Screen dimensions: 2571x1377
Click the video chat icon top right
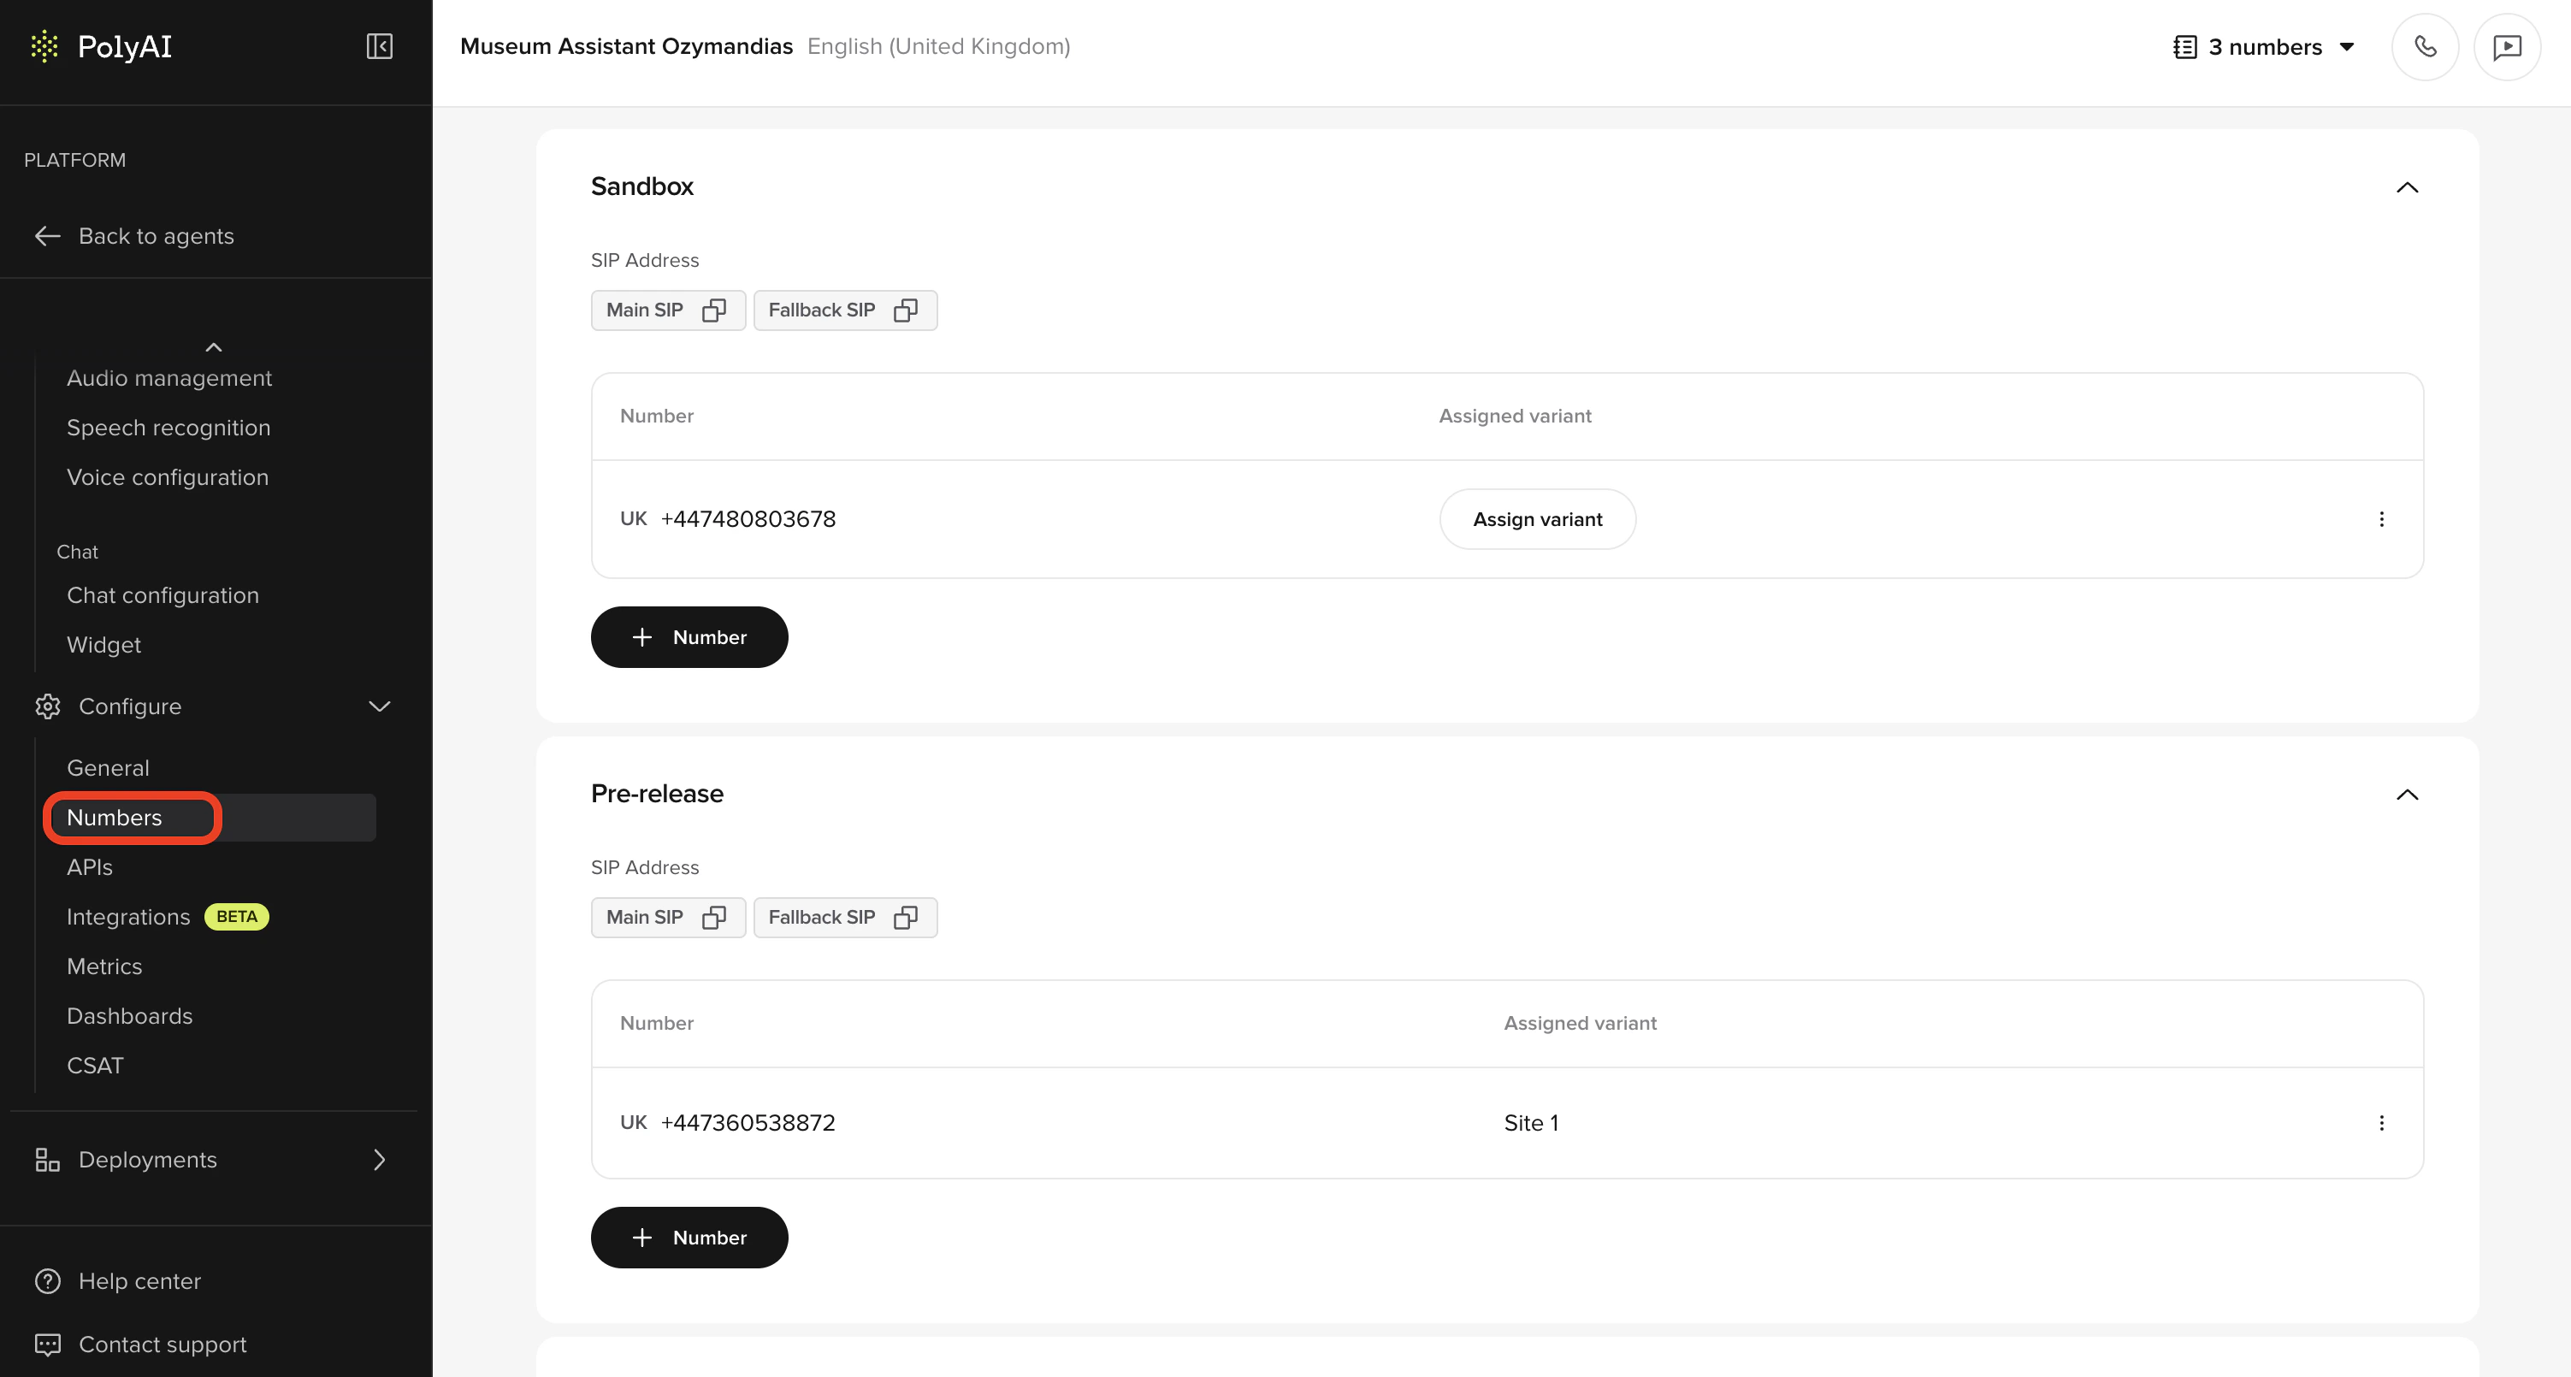pos(2507,46)
